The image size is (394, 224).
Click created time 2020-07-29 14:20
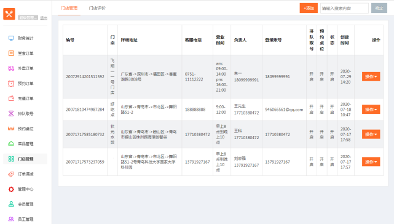click(x=346, y=76)
